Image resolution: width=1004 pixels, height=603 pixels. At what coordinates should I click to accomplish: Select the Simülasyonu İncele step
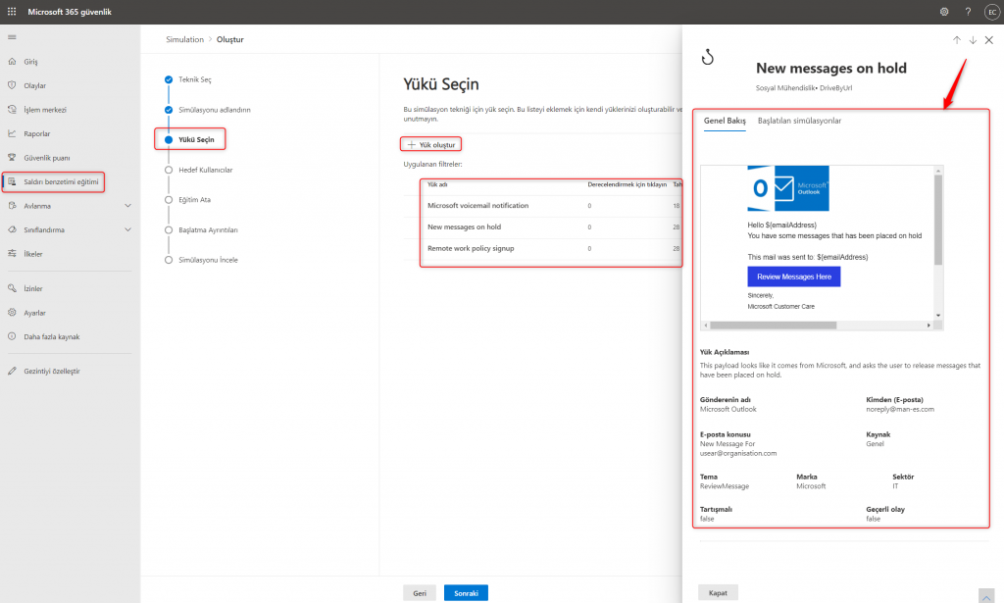(x=207, y=260)
